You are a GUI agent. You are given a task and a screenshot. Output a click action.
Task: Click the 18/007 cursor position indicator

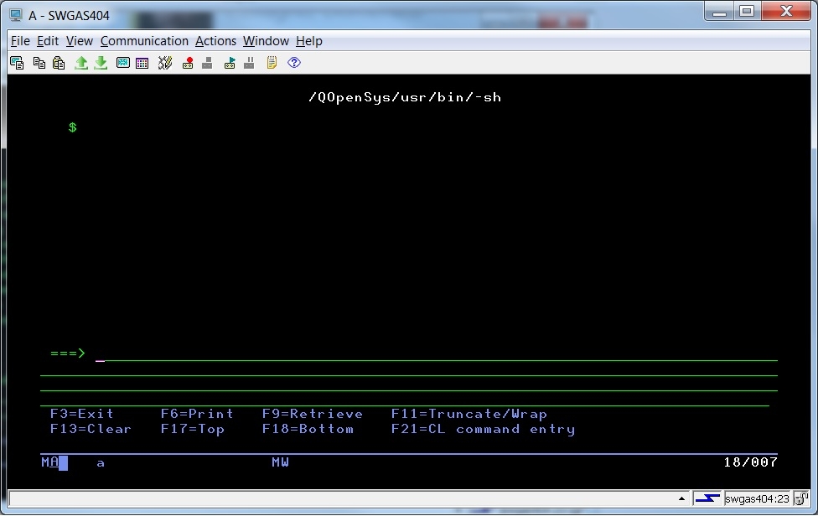(750, 462)
